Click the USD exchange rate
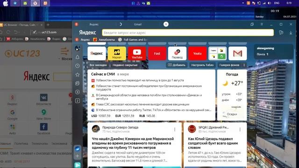299x168 pixels. 101,116
